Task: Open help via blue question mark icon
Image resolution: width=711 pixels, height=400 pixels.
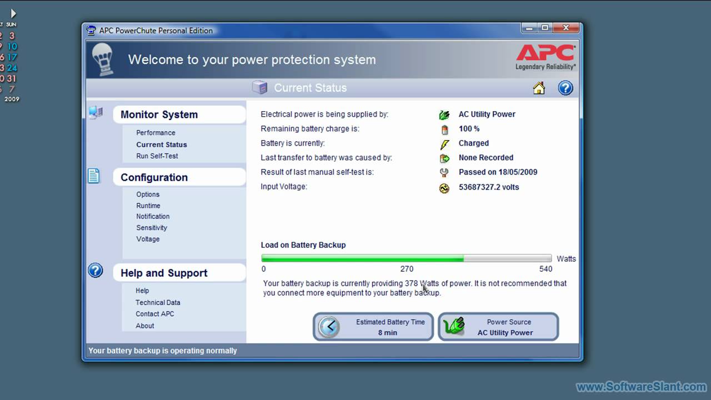Action: click(565, 88)
